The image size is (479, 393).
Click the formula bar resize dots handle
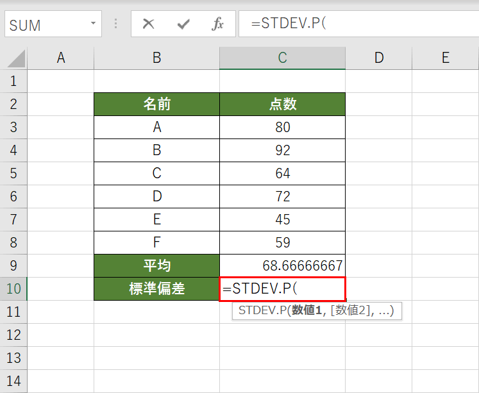[x=116, y=24]
